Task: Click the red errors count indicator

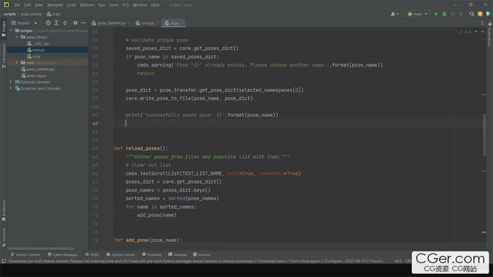Action: 458,32
